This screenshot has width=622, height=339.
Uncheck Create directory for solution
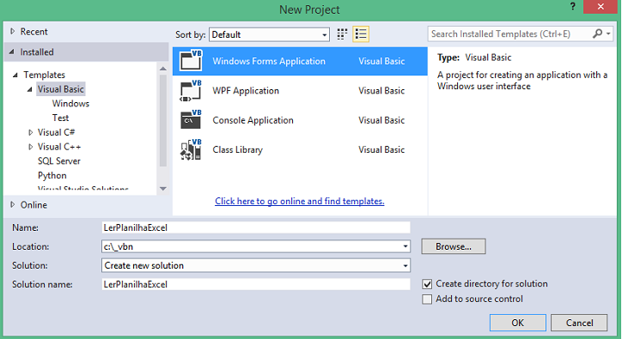click(427, 284)
